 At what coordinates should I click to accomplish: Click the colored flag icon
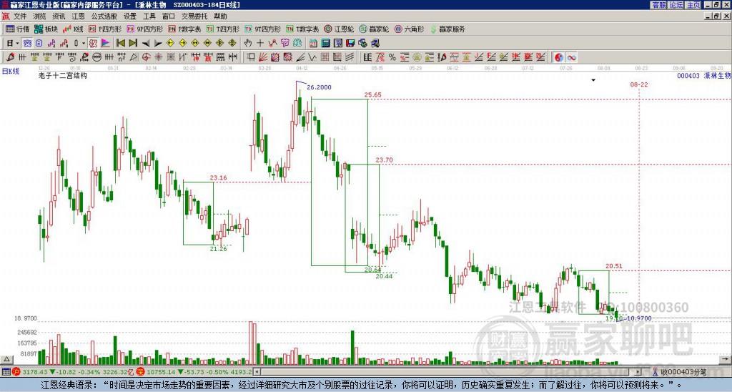[106, 44]
